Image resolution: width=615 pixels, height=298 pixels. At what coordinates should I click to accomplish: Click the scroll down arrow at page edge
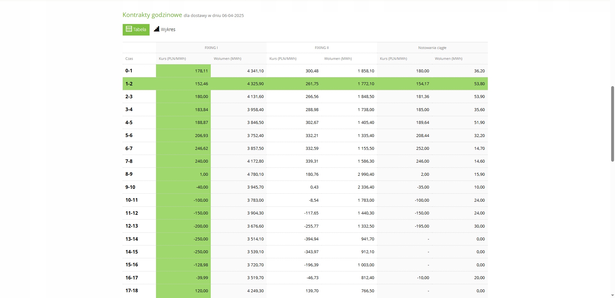coord(612,295)
